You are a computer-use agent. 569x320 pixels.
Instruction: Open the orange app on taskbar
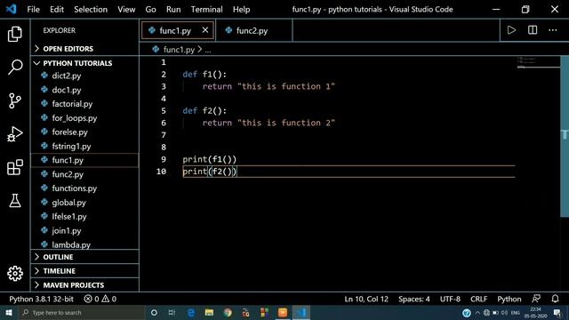[283, 312]
